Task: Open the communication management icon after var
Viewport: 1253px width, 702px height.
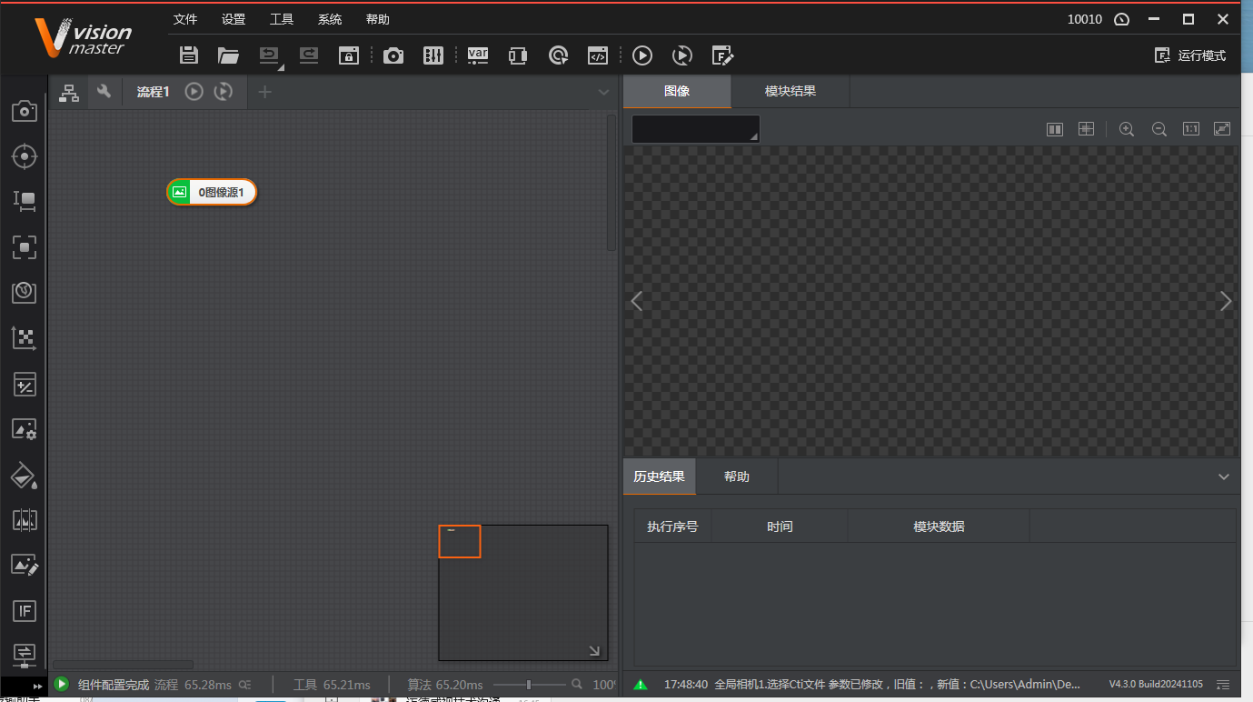Action: [518, 55]
